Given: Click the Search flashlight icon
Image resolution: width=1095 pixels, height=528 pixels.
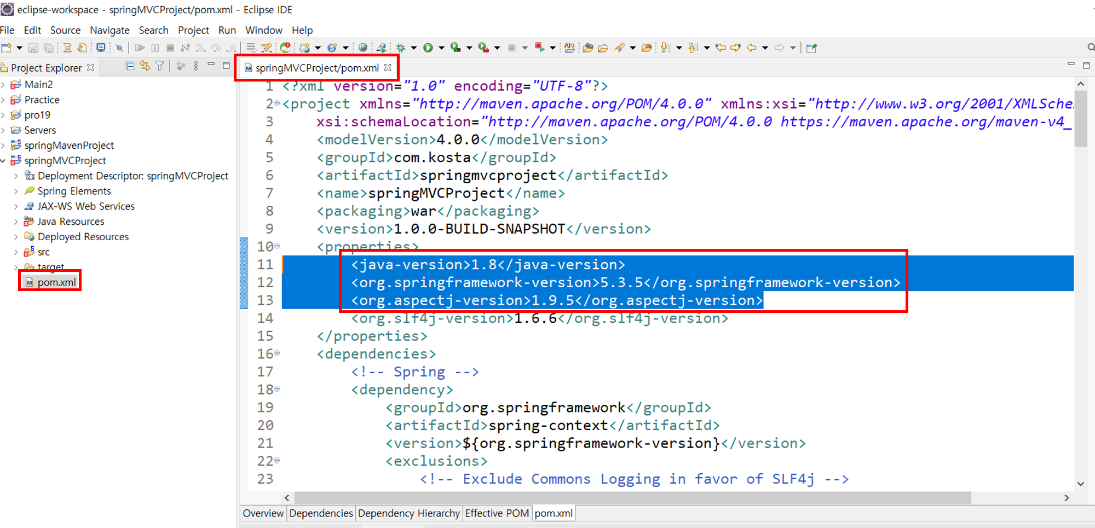Looking at the screenshot, I should click(x=619, y=48).
